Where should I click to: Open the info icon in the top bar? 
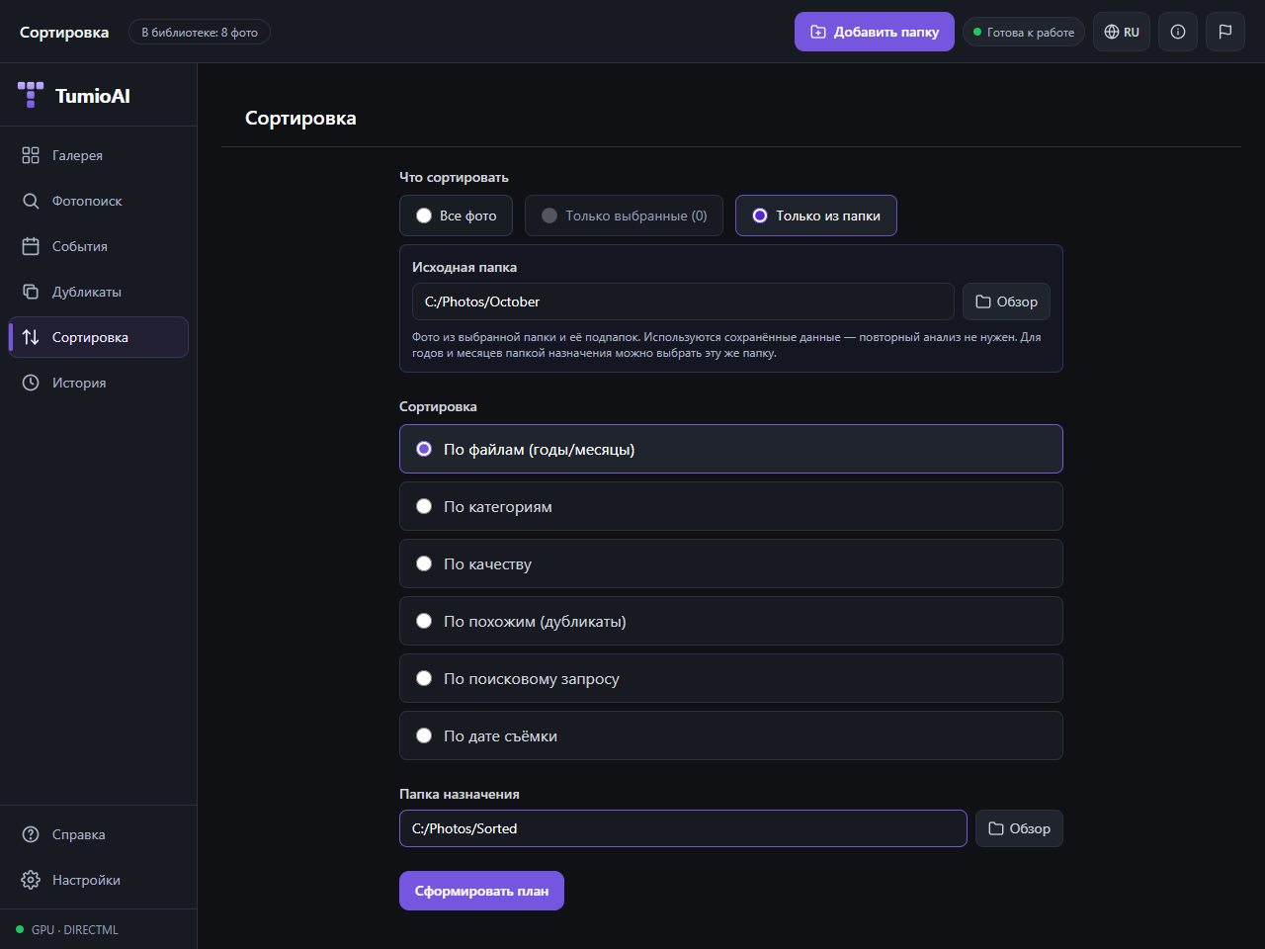(1178, 32)
